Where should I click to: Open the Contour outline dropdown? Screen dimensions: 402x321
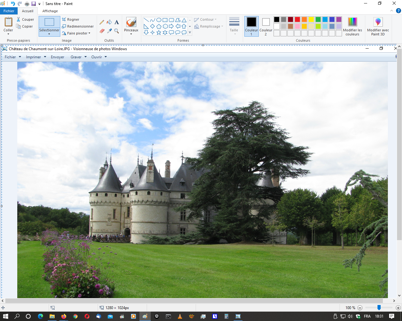[205, 19]
